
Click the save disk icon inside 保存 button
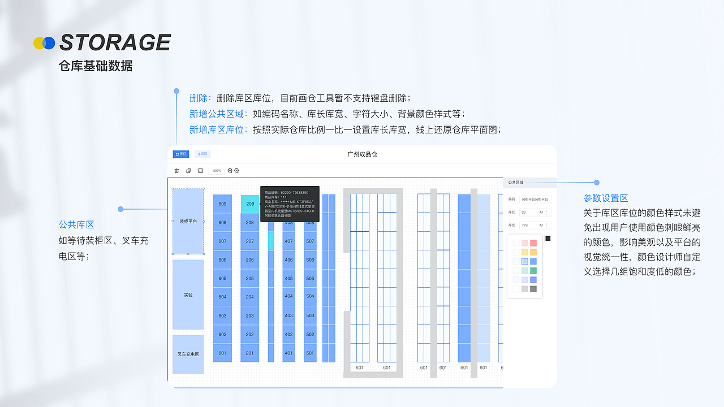[x=177, y=154]
